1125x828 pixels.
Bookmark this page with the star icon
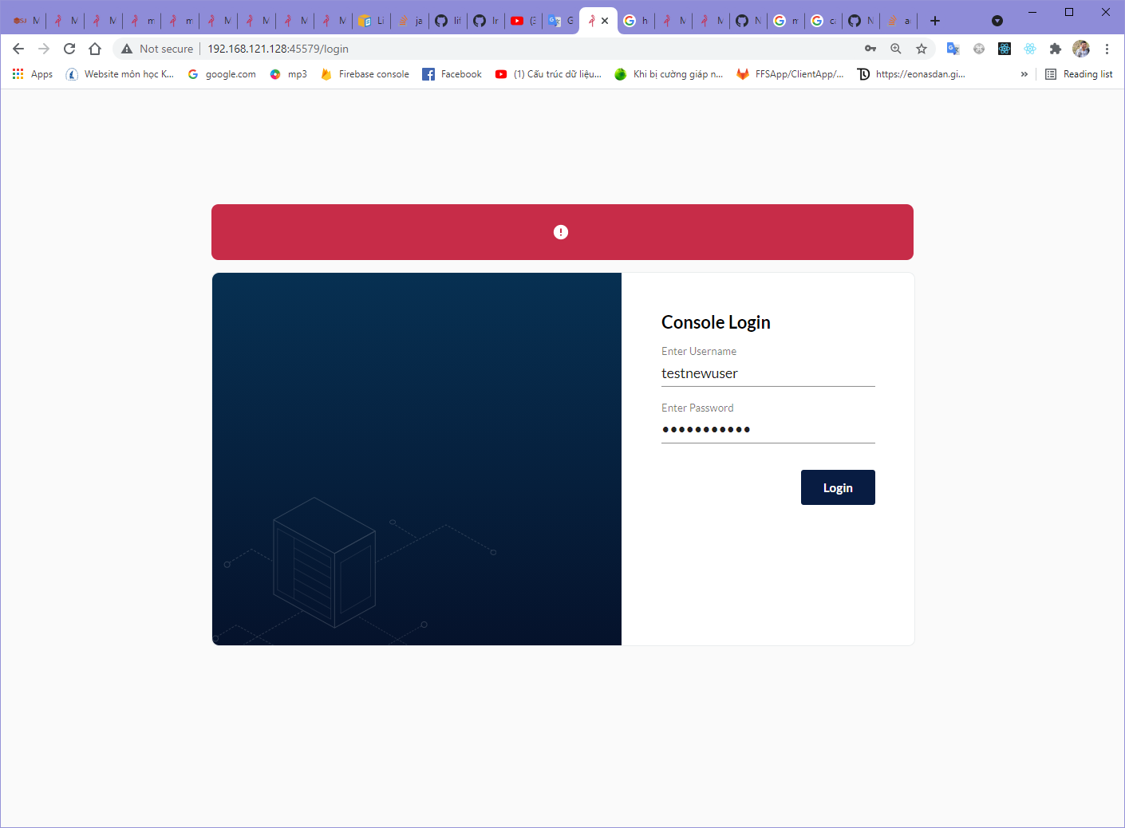coord(922,49)
